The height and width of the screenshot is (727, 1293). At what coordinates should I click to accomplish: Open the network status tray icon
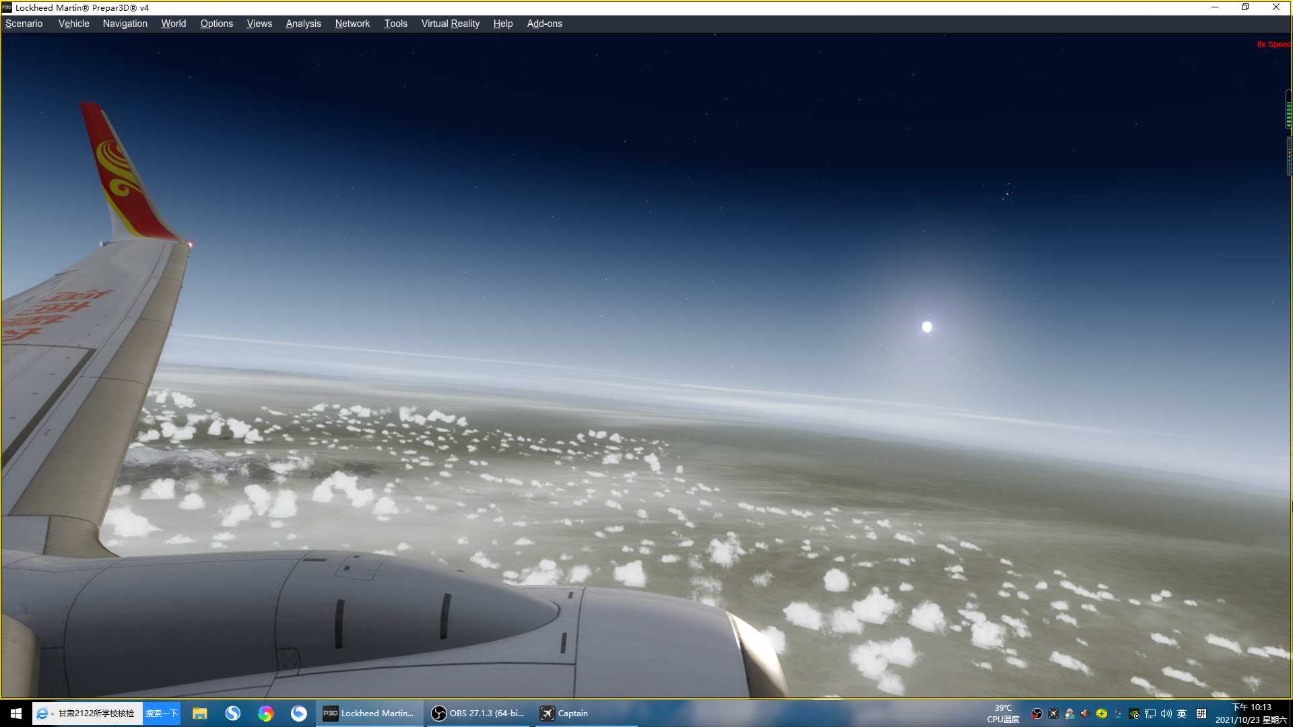(x=1150, y=714)
